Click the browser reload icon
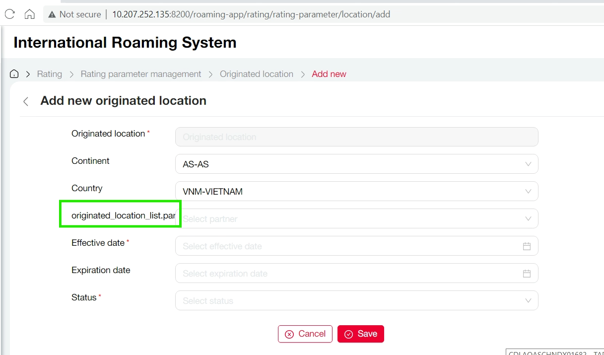 point(9,14)
